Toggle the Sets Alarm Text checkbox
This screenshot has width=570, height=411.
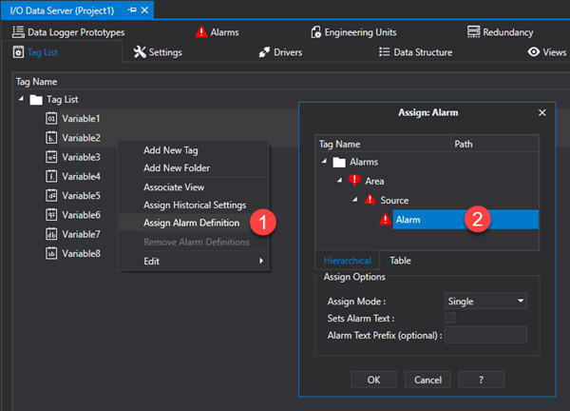coord(450,318)
